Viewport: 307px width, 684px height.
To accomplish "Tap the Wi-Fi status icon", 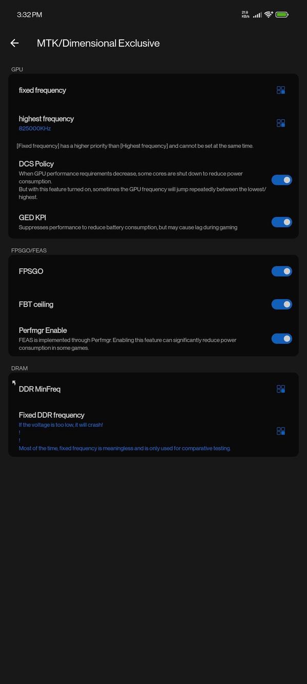I will 269,14.
